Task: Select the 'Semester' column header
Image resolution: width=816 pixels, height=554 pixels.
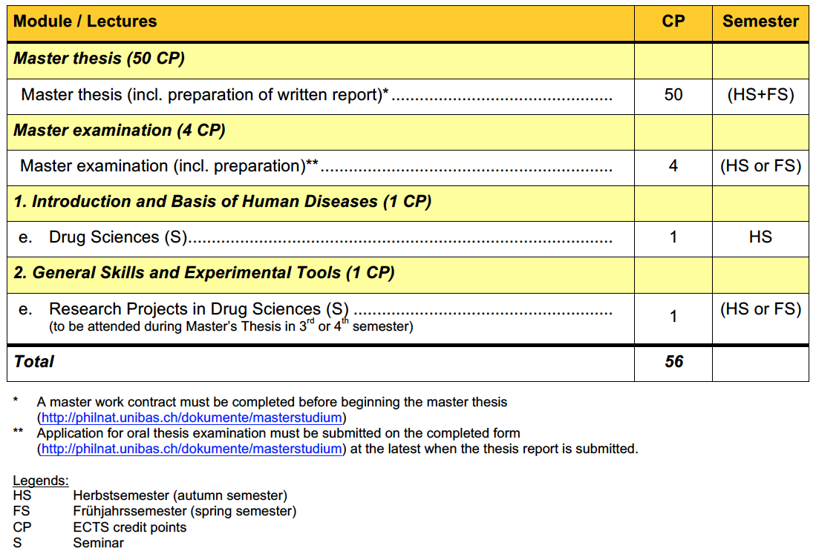Action: [x=760, y=22]
